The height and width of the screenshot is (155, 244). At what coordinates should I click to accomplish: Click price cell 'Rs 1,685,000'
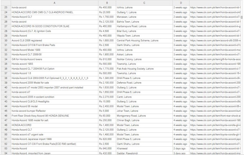[107, 41]
